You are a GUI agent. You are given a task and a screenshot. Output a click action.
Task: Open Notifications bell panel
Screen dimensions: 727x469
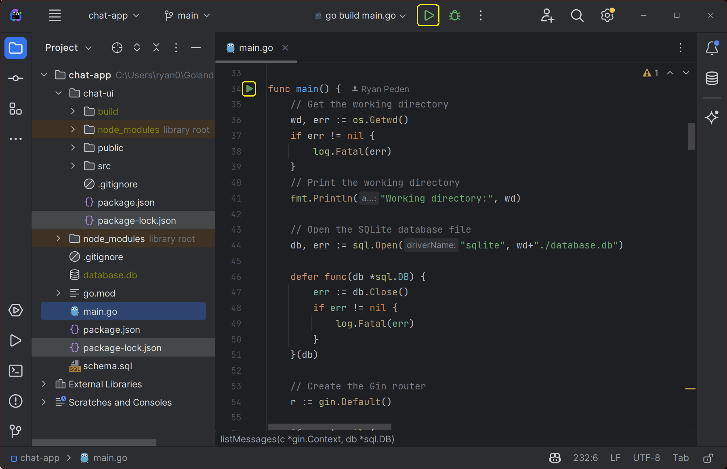(712, 48)
